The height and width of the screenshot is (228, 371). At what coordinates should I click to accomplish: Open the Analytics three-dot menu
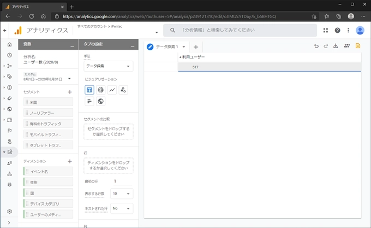(348, 30)
